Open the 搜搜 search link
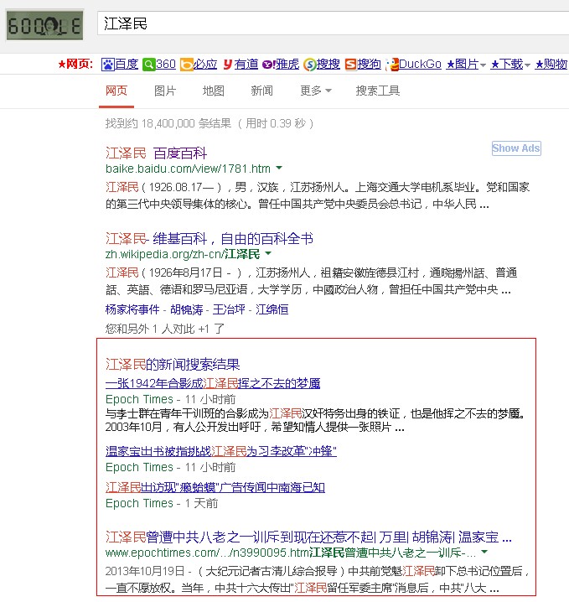Image resolution: width=569 pixels, height=602 pixels. tap(328, 64)
